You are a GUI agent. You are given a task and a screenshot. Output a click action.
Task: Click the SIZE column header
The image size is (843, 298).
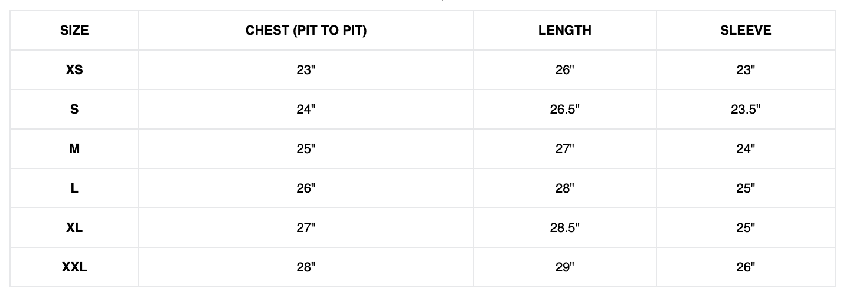coord(74,31)
